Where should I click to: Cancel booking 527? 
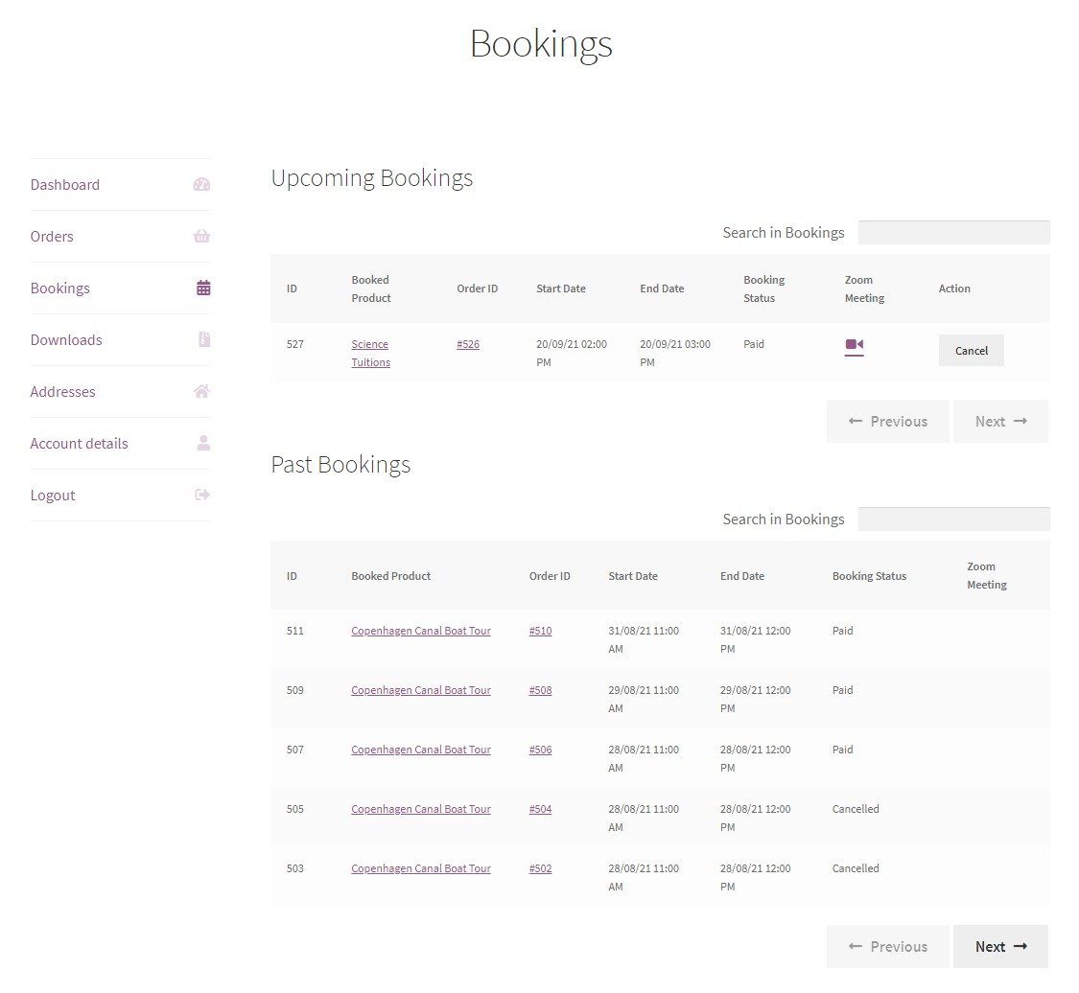point(971,351)
